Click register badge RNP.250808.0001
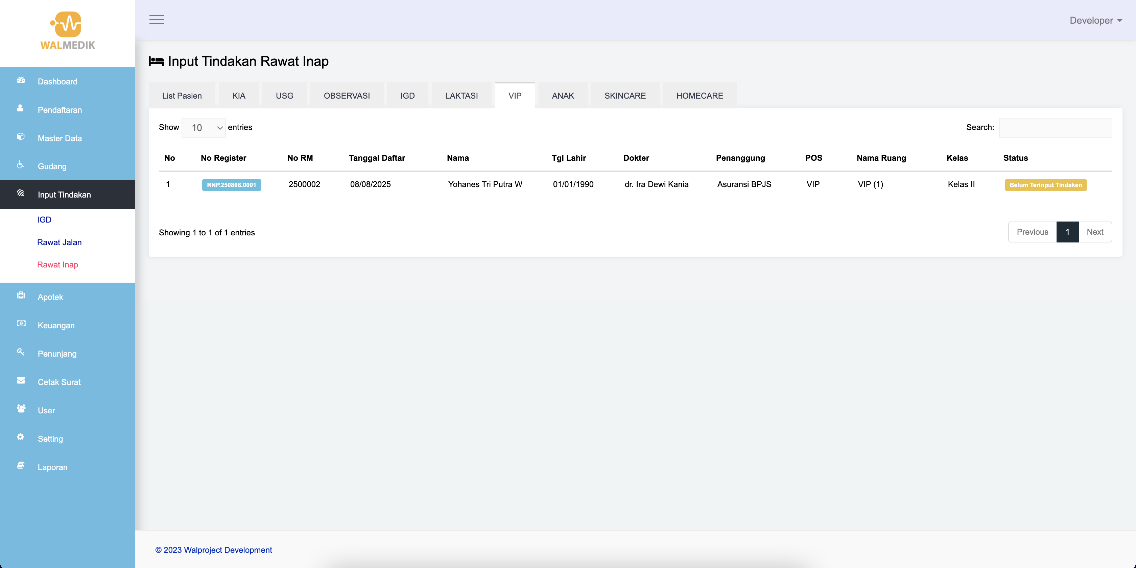Screen dimensions: 1136x568 pyautogui.click(x=232, y=185)
